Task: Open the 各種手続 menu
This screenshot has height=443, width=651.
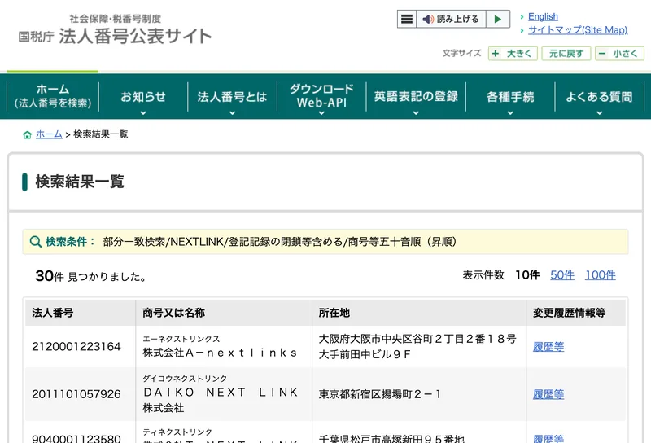Action: point(510,96)
